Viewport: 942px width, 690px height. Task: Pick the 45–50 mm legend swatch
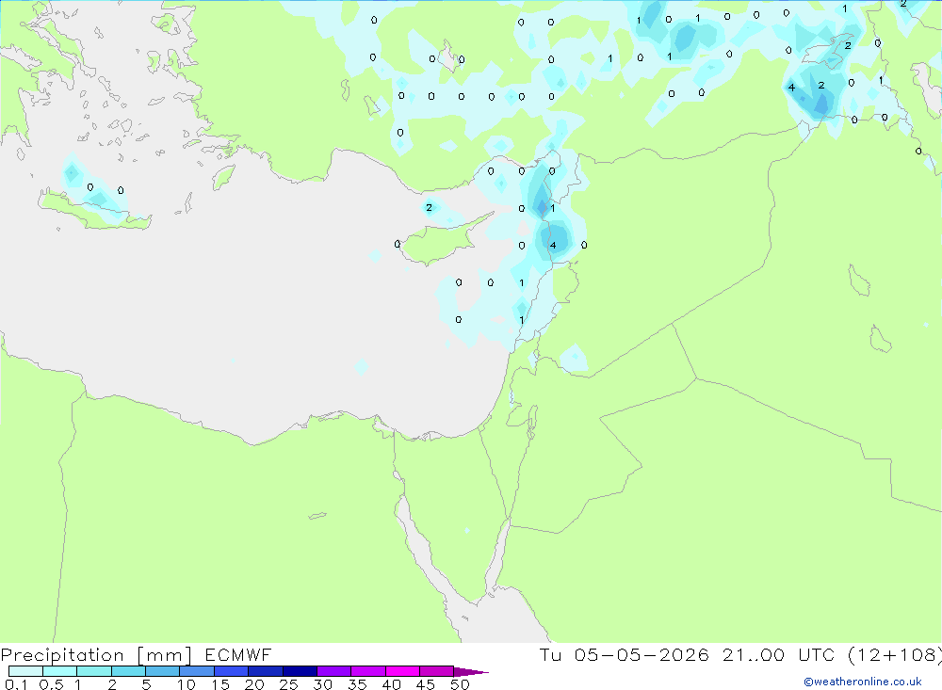coord(436,671)
